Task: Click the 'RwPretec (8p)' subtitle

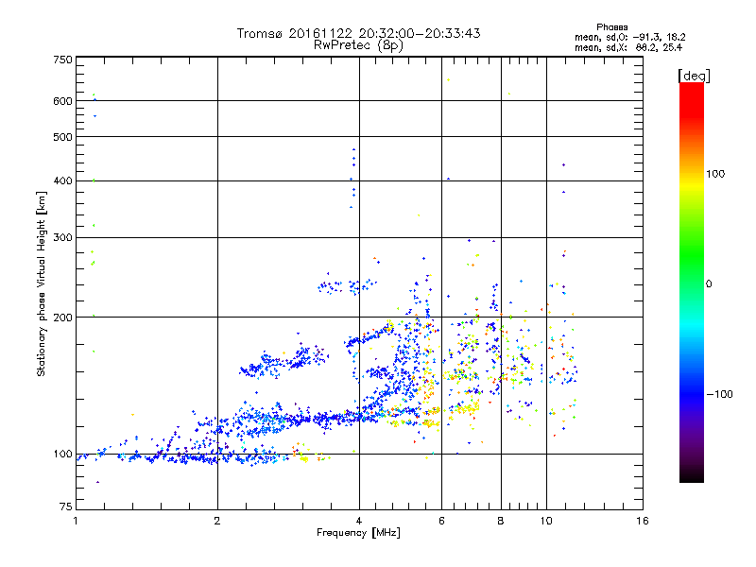Action: point(358,45)
